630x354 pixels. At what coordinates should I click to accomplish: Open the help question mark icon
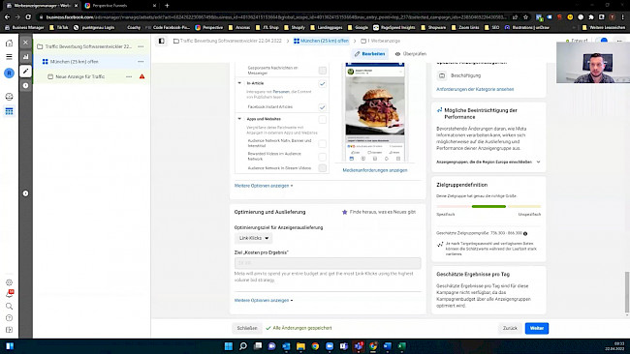click(x=9, y=318)
